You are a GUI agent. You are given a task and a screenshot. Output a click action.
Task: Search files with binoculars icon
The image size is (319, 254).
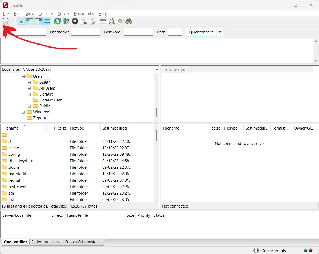[x=129, y=21]
